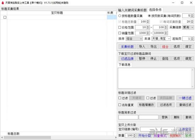
Task: Click the greyed 类目品牌 button
Action: pyautogui.click(x=166, y=98)
